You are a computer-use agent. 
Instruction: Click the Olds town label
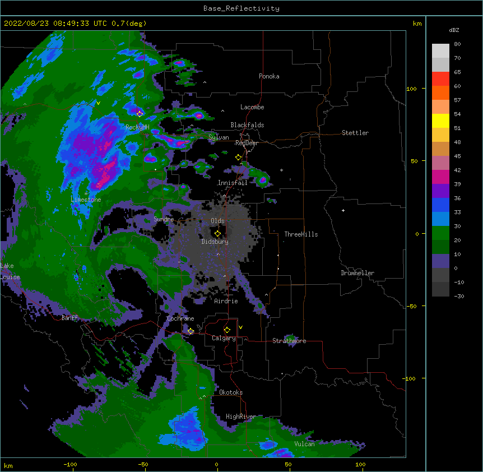217,221
